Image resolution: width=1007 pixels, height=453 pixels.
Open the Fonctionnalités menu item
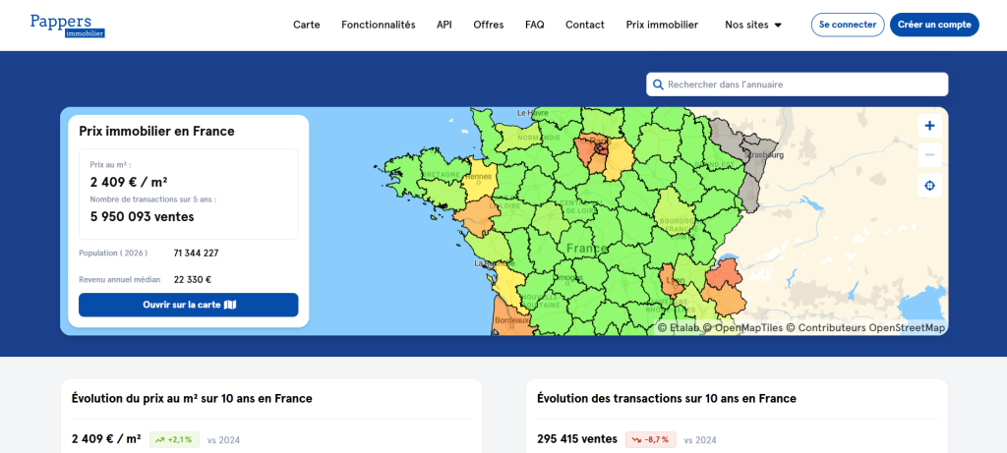(379, 25)
